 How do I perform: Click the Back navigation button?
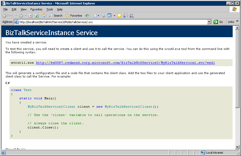pyautogui.click(x=8, y=16)
